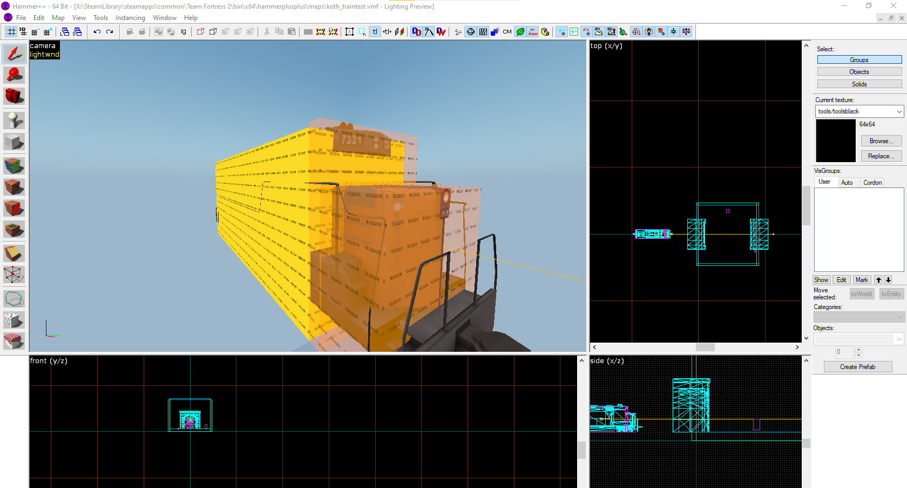Click the Redo arrow
The width and height of the screenshot is (907, 488).
pos(110,32)
